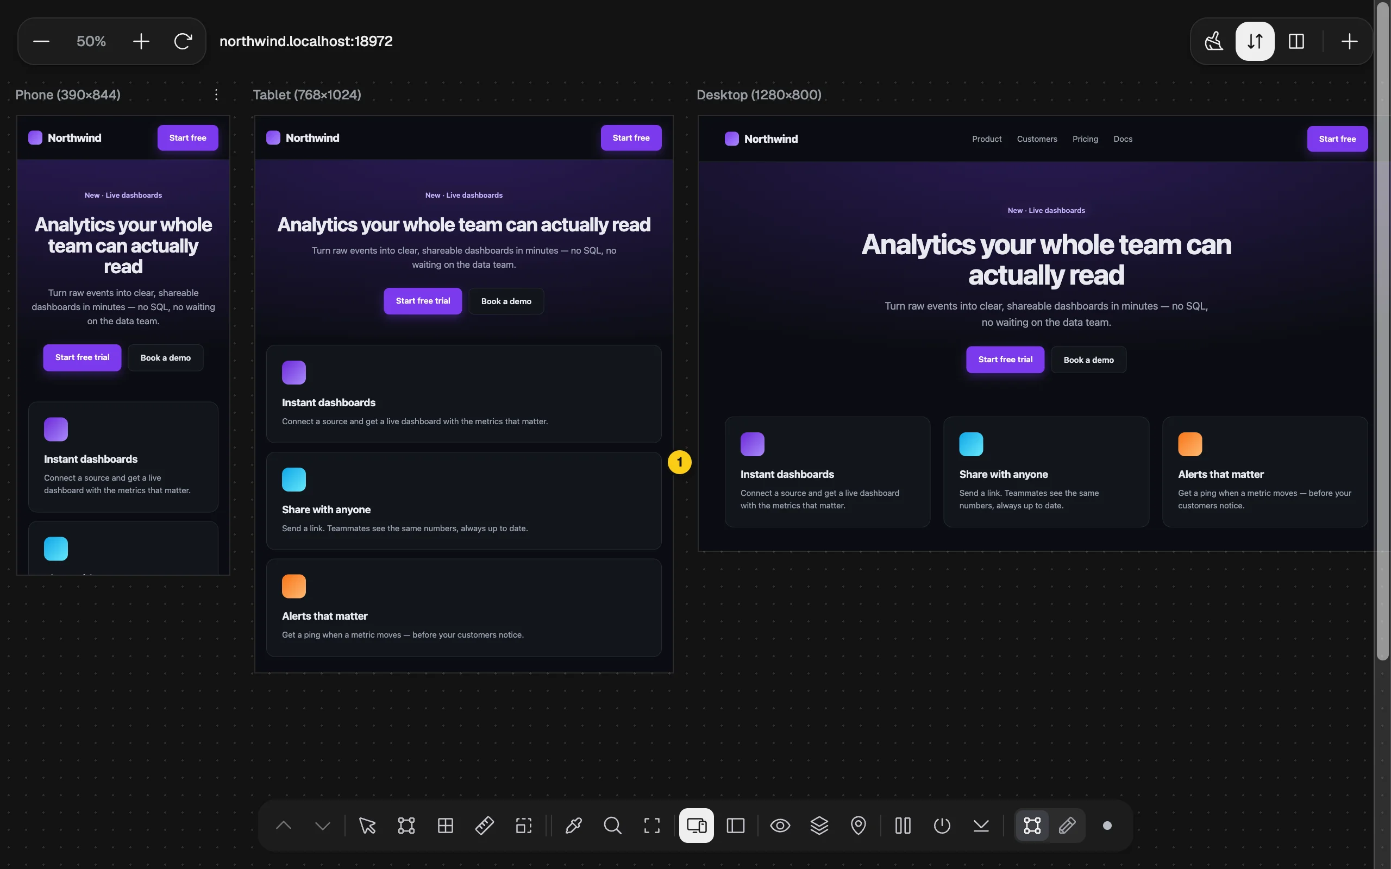Screen dimensions: 1391x869
Task: Click the down chevron in bottom toolbar
Action: (x=322, y=826)
